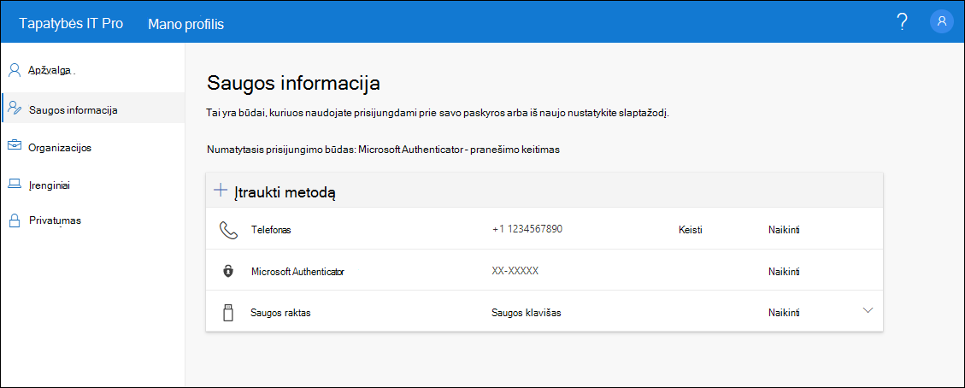Click Keisti for the Telefonas row
The height and width of the screenshot is (388, 965).
coord(690,230)
